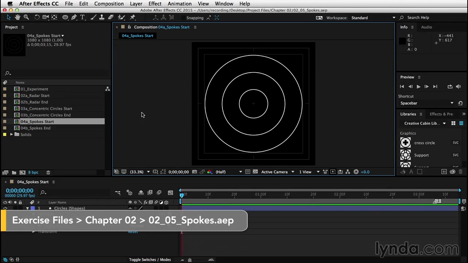Viewport: 468px width, 263px height.
Task: Click the 8 bpc color depth button
Action: coord(33,172)
